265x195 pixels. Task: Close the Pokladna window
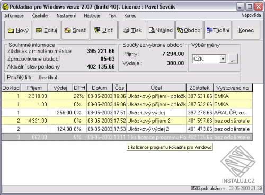(259, 7)
